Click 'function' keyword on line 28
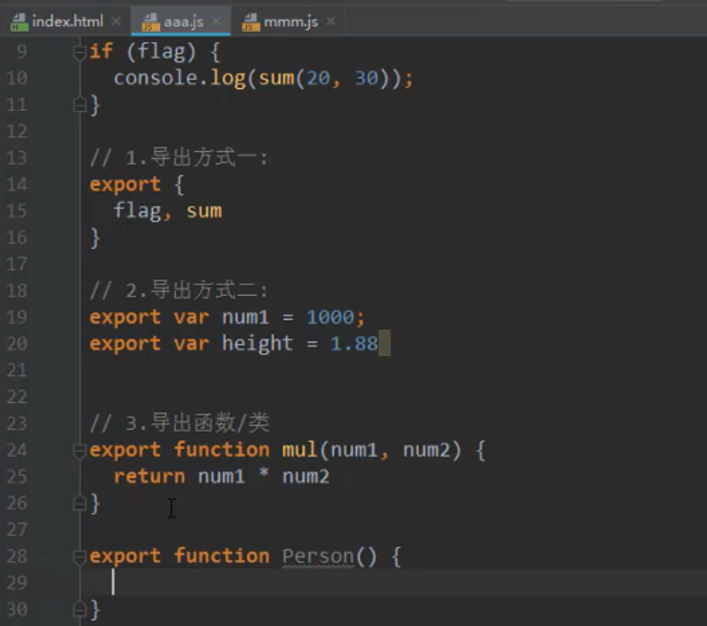707x626 pixels. pos(222,556)
